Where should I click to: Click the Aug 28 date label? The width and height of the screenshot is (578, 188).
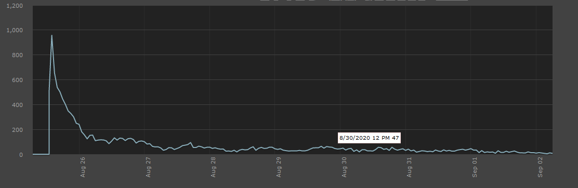[x=214, y=167]
